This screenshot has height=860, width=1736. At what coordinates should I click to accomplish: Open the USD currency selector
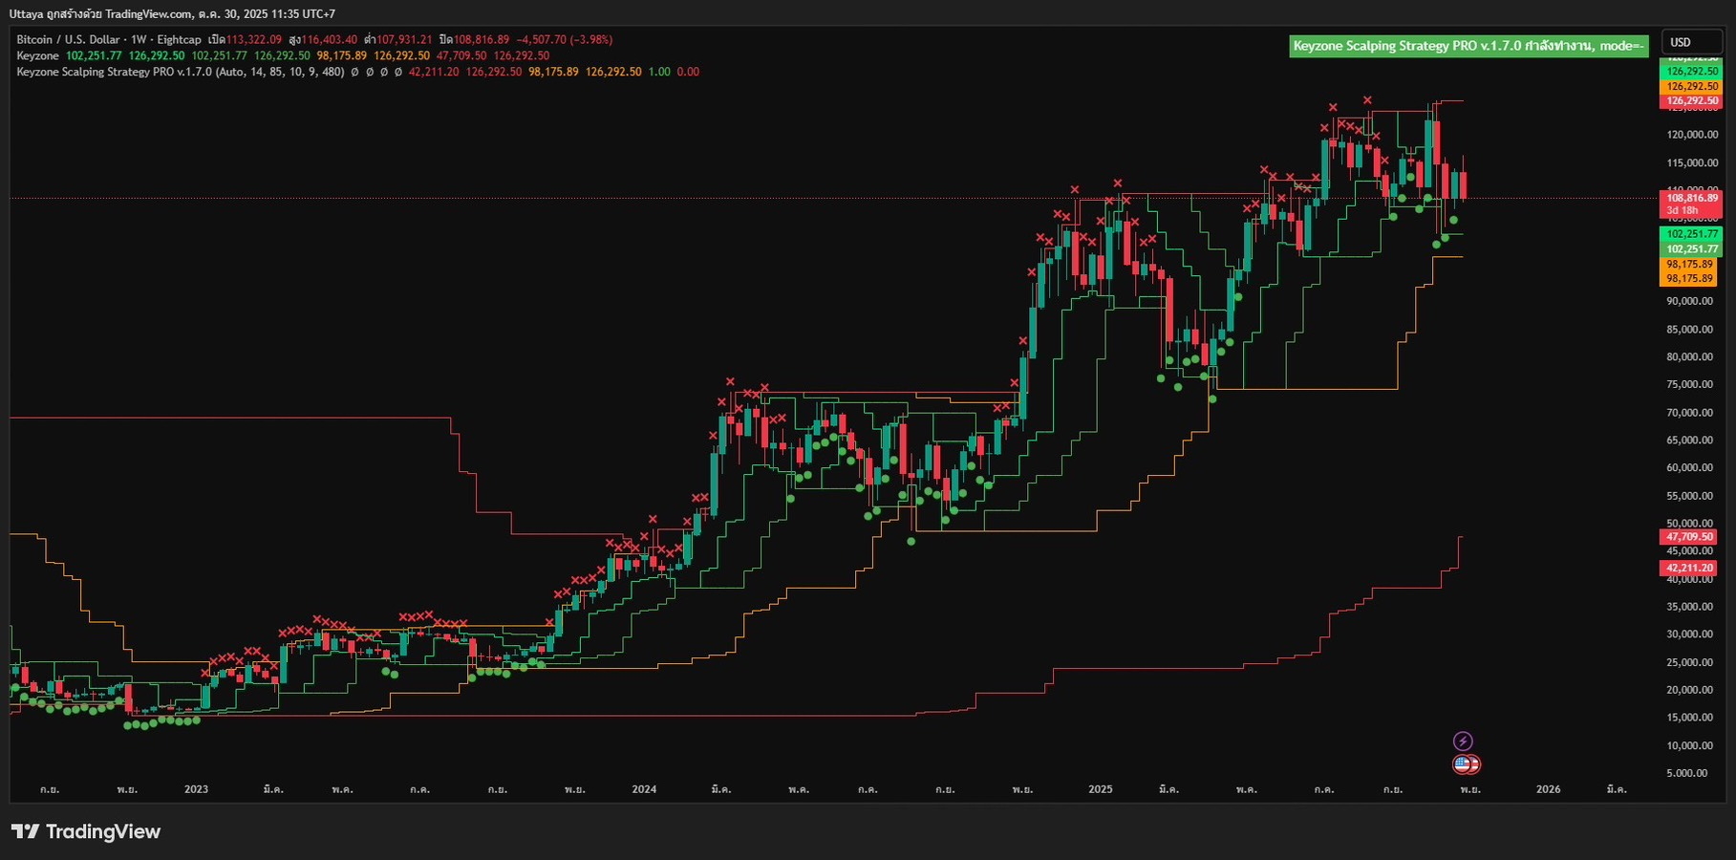[1690, 42]
